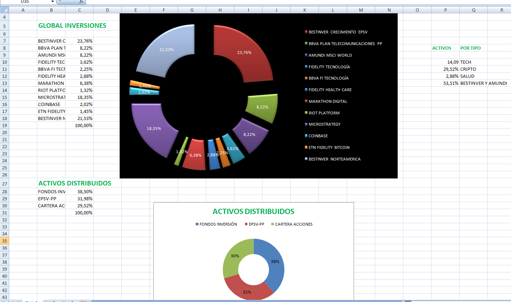Select the FONDOS INVERSIÓN legend item
Screen dimensions: 511x302
click(x=216, y=224)
